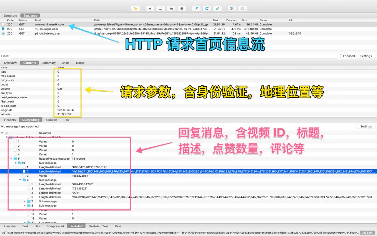377x236 pixels.
Task: Toggle SSL Proxying padlock icon
Action: [161, 9]
